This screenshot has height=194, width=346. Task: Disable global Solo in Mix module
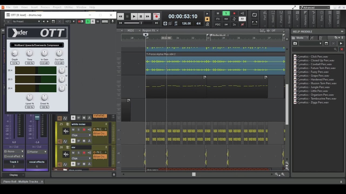pos(226,13)
